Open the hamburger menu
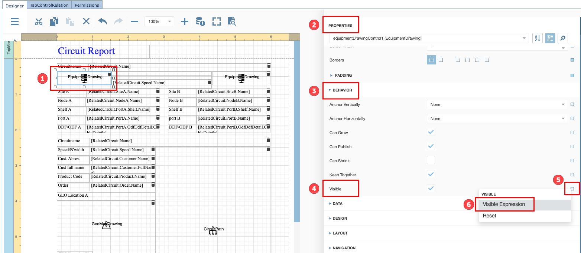 pos(14,21)
